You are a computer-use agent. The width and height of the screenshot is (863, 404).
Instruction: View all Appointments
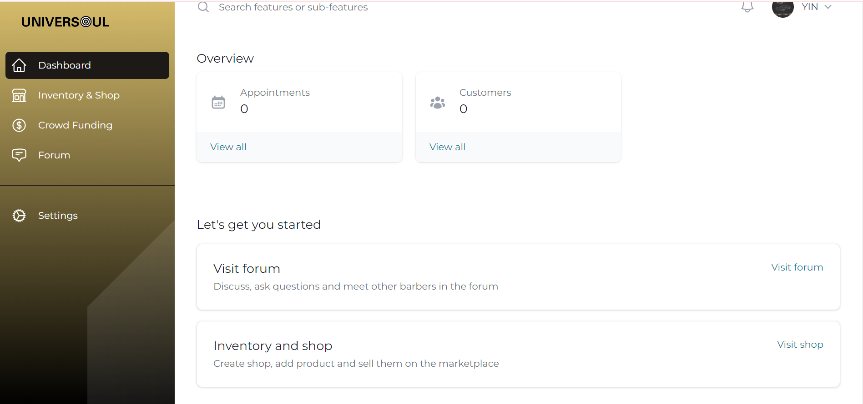(x=228, y=147)
